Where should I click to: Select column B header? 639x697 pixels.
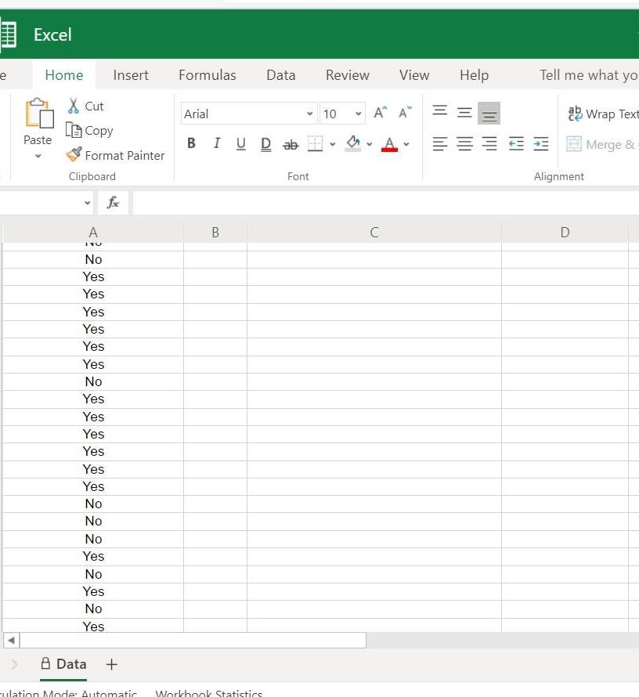[215, 232]
